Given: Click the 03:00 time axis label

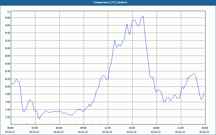Looking at the screenshot, I should (35, 128).
